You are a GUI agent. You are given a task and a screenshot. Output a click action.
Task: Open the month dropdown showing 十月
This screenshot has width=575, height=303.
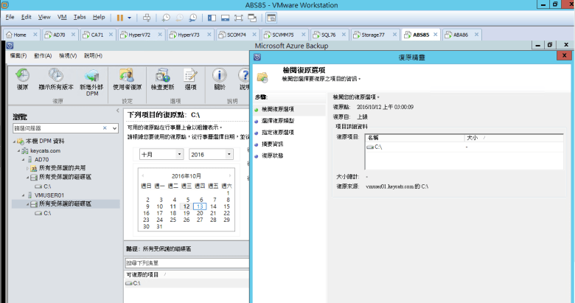click(161, 154)
